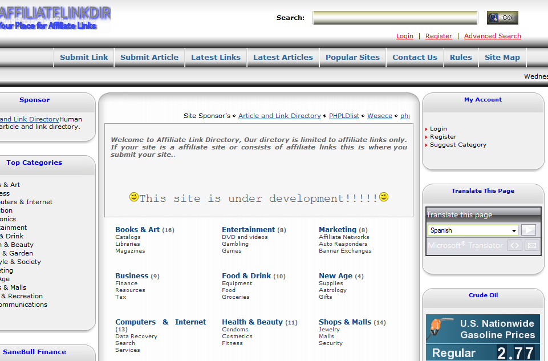Click the translator email envelope icon
The width and height of the screenshot is (548, 361).
[x=531, y=245]
